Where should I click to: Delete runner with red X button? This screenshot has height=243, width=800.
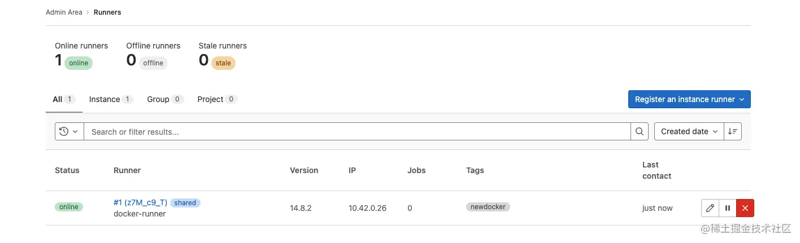pos(745,208)
